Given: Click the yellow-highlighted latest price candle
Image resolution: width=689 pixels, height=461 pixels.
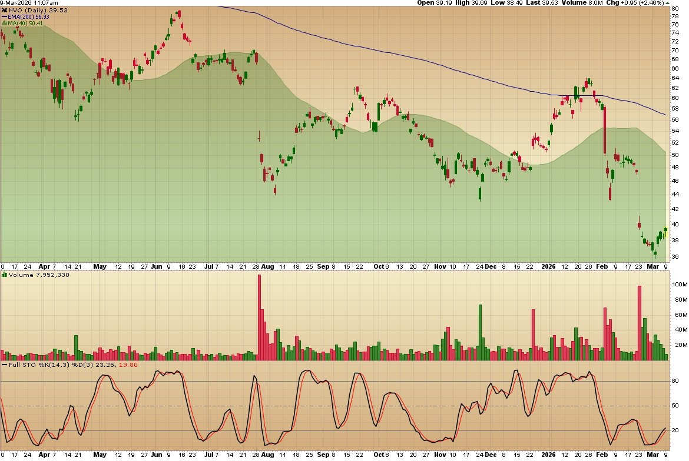Looking at the screenshot, I should point(665,232).
